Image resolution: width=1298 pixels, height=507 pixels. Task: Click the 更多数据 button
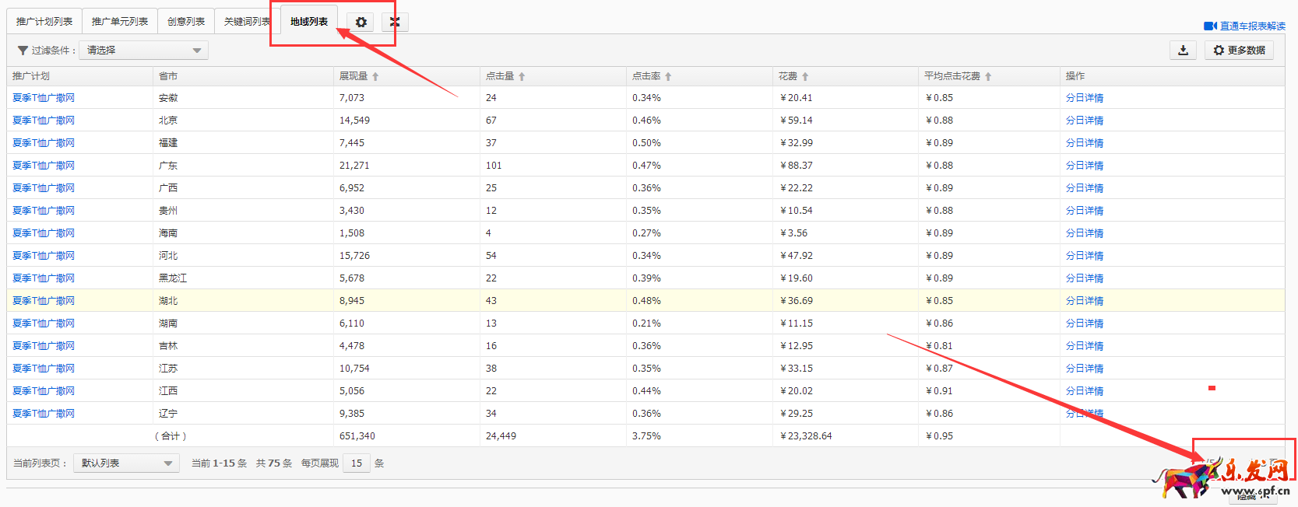click(x=1239, y=51)
